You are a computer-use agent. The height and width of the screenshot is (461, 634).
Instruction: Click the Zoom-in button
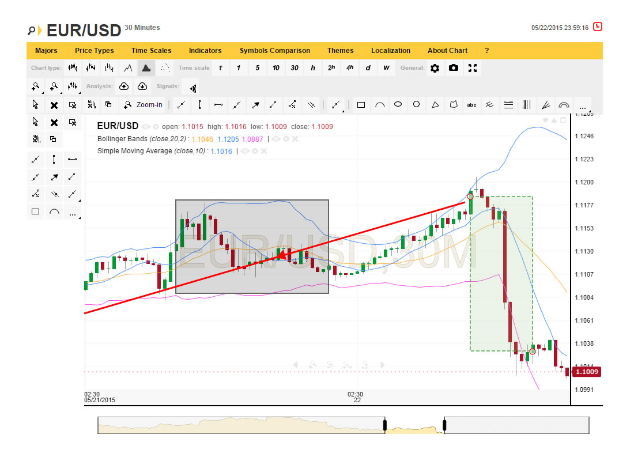(144, 105)
